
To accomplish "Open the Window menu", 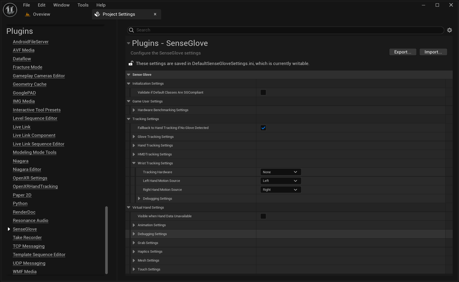I will [x=61, y=5].
